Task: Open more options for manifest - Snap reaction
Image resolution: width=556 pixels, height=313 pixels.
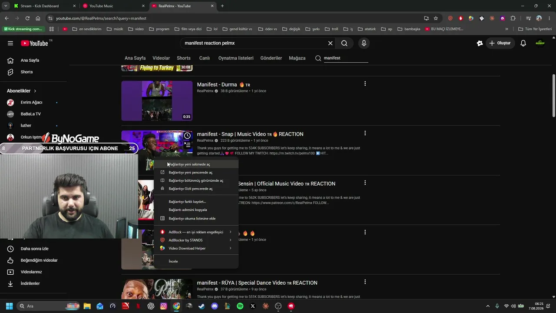Action: point(365,133)
